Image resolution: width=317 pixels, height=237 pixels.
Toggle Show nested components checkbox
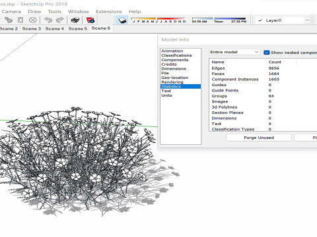[267, 53]
